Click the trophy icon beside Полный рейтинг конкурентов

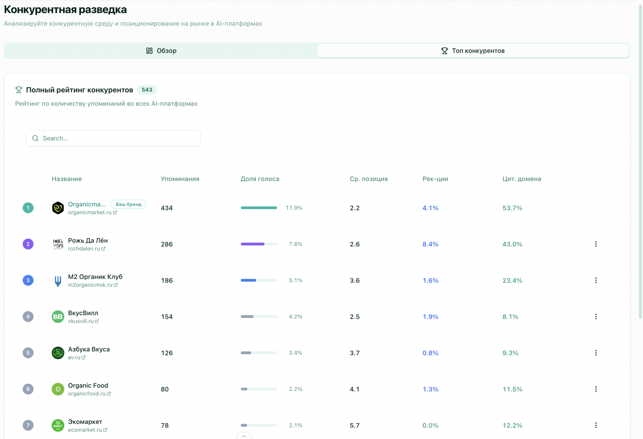(x=19, y=90)
